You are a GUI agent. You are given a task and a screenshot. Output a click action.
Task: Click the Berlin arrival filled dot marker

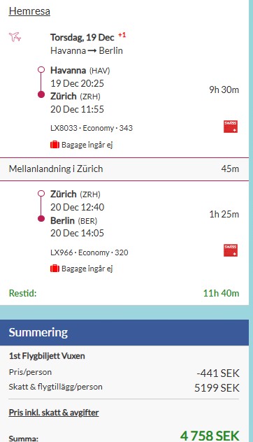point(41,218)
